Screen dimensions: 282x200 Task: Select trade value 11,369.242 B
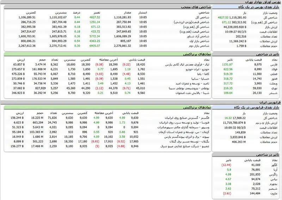[238, 41]
